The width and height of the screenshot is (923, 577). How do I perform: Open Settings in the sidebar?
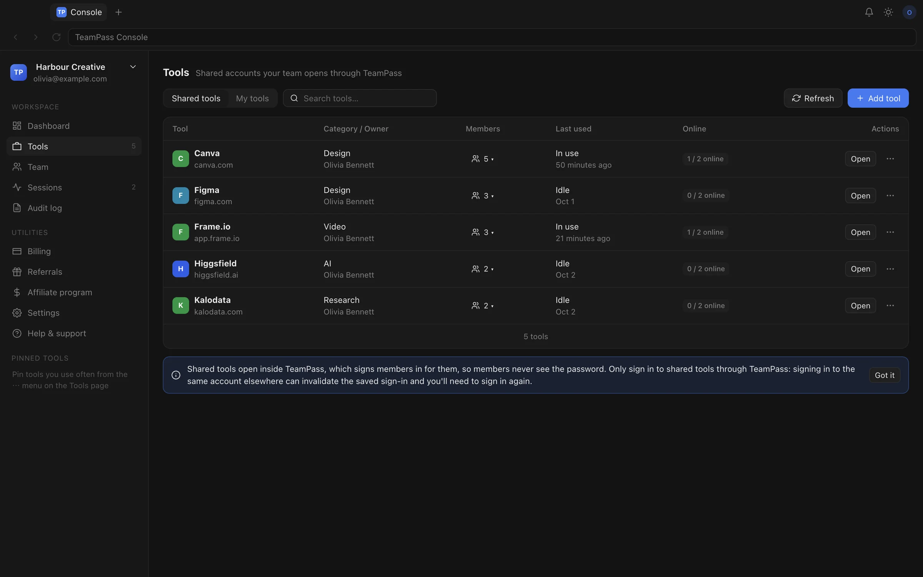[x=74, y=313]
